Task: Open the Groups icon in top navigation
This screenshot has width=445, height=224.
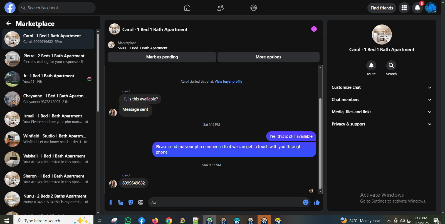Action: pyautogui.click(x=254, y=8)
